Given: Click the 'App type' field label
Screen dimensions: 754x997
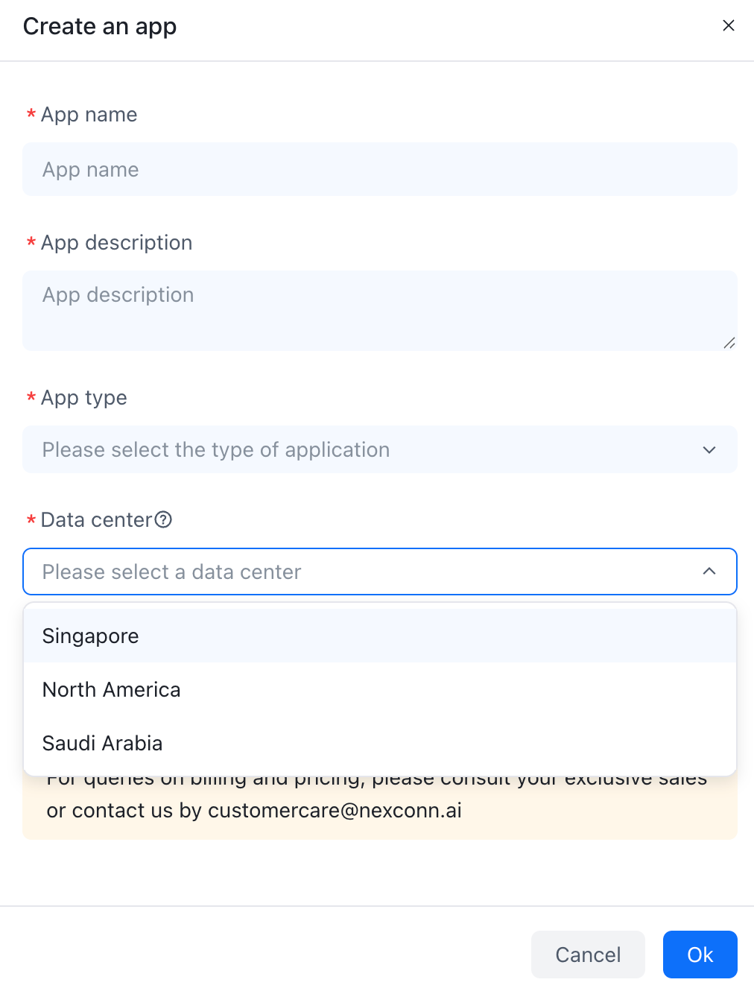Looking at the screenshot, I should coord(83,398).
